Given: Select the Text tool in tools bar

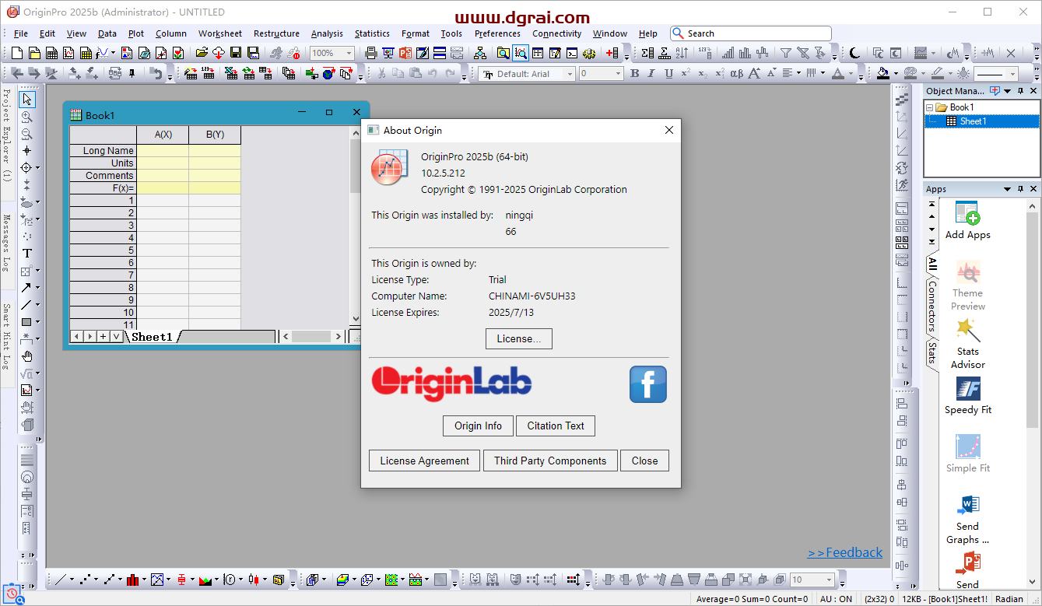Looking at the screenshot, I should coord(27,253).
